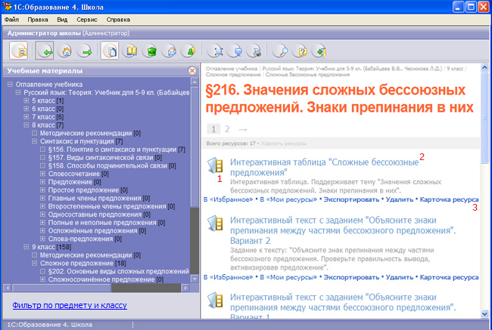Click the Фильтр по предмету и классу link

70,305
